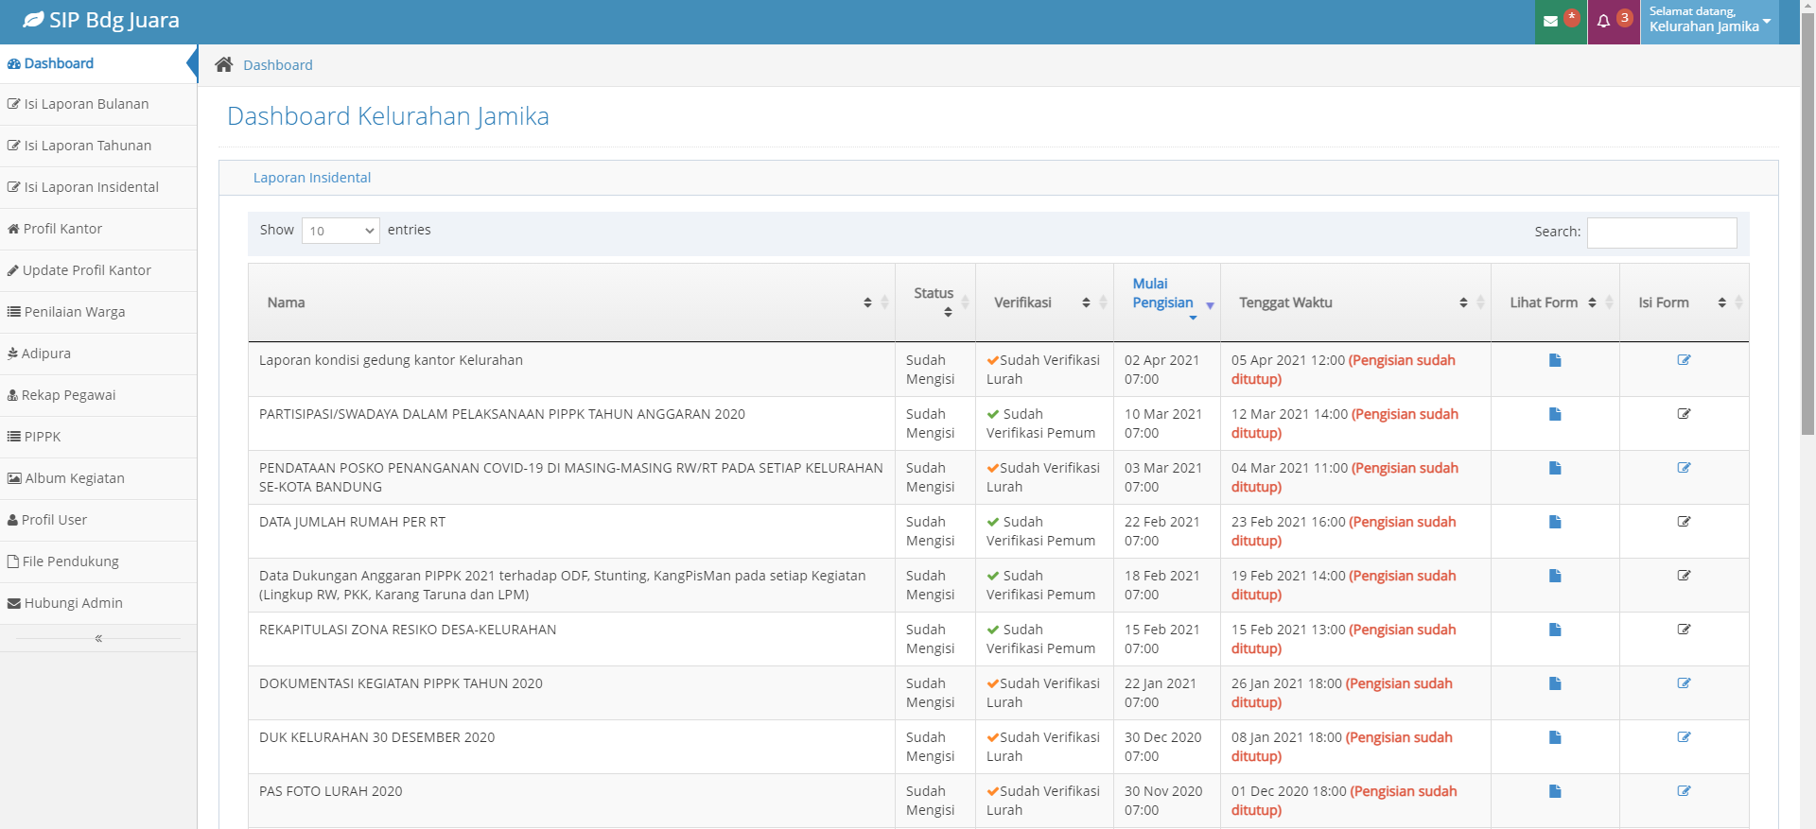
Task: Open Kelurahan Jamika user dropdown menu
Action: point(1709,22)
